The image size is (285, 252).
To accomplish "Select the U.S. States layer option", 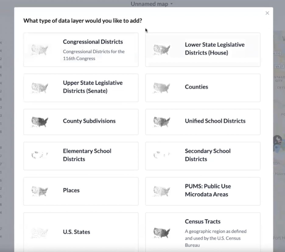I will pos(76,232).
